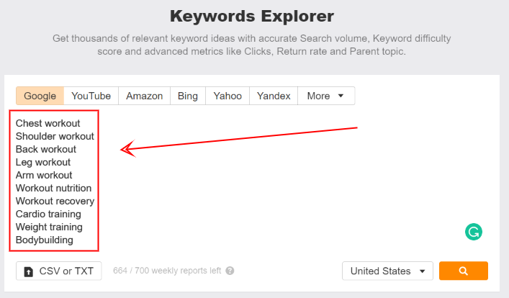Click the green Grammarly icon
Screen dimensions: 509x298
click(473, 232)
